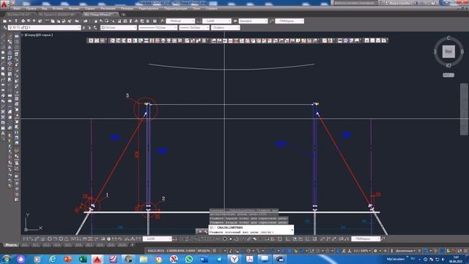Click the ViewCube top face
This screenshot has width=469, height=264.
pyautogui.click(x=448, y=51)
